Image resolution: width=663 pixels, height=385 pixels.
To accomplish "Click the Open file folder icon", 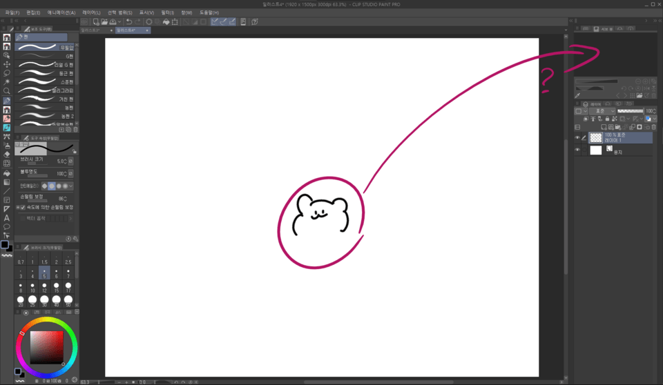I will click(x=104, y=21).
